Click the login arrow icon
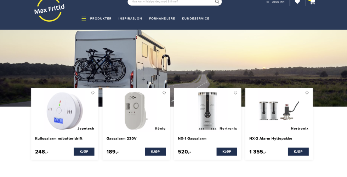The width and height of the screenshot is (347, 177). coord(268,2)
